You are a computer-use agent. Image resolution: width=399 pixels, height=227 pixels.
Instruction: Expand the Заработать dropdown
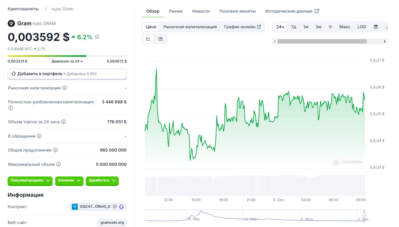click(x=102, y=180)
